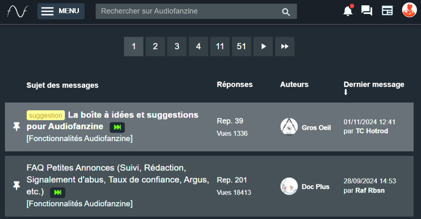Viewport: 421px width, 219px height.
Task: Go to page 51
Action: pyautogui.click(x=241, y=47)
